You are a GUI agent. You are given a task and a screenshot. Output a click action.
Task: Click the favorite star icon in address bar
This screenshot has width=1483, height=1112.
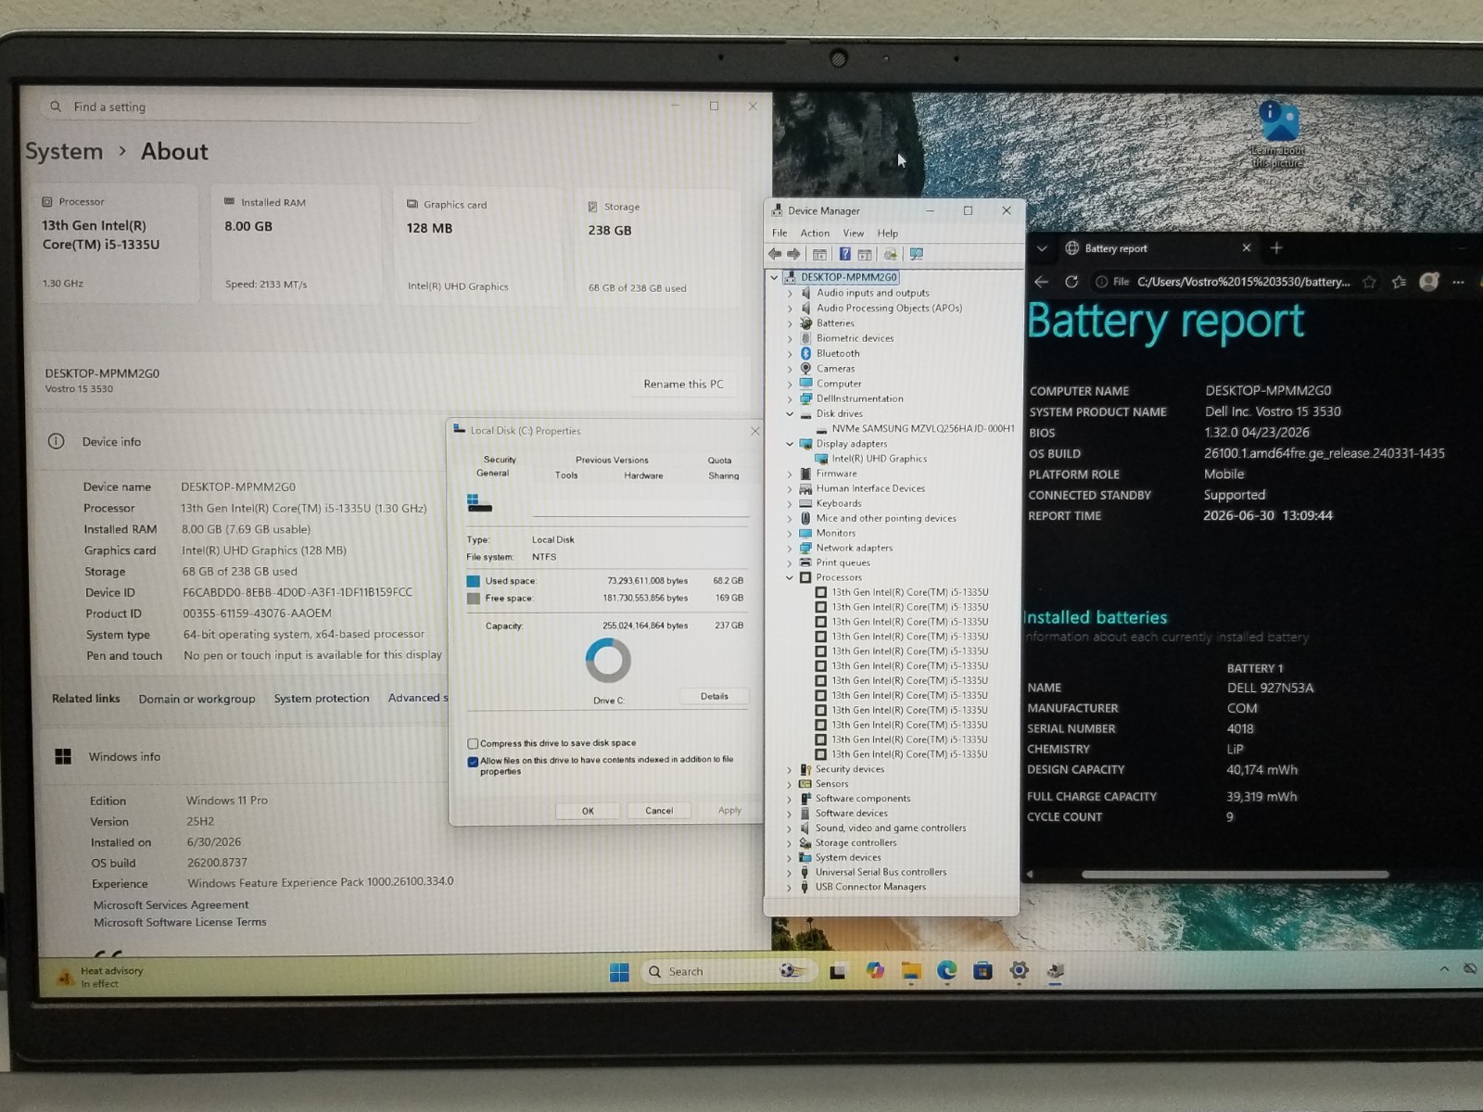click(1369, 282)
